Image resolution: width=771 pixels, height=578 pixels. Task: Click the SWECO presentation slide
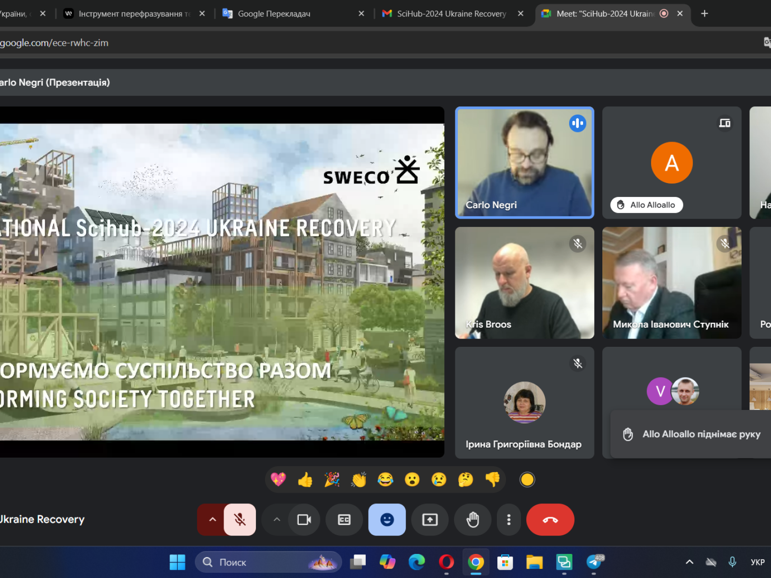(x=222, y=282)
